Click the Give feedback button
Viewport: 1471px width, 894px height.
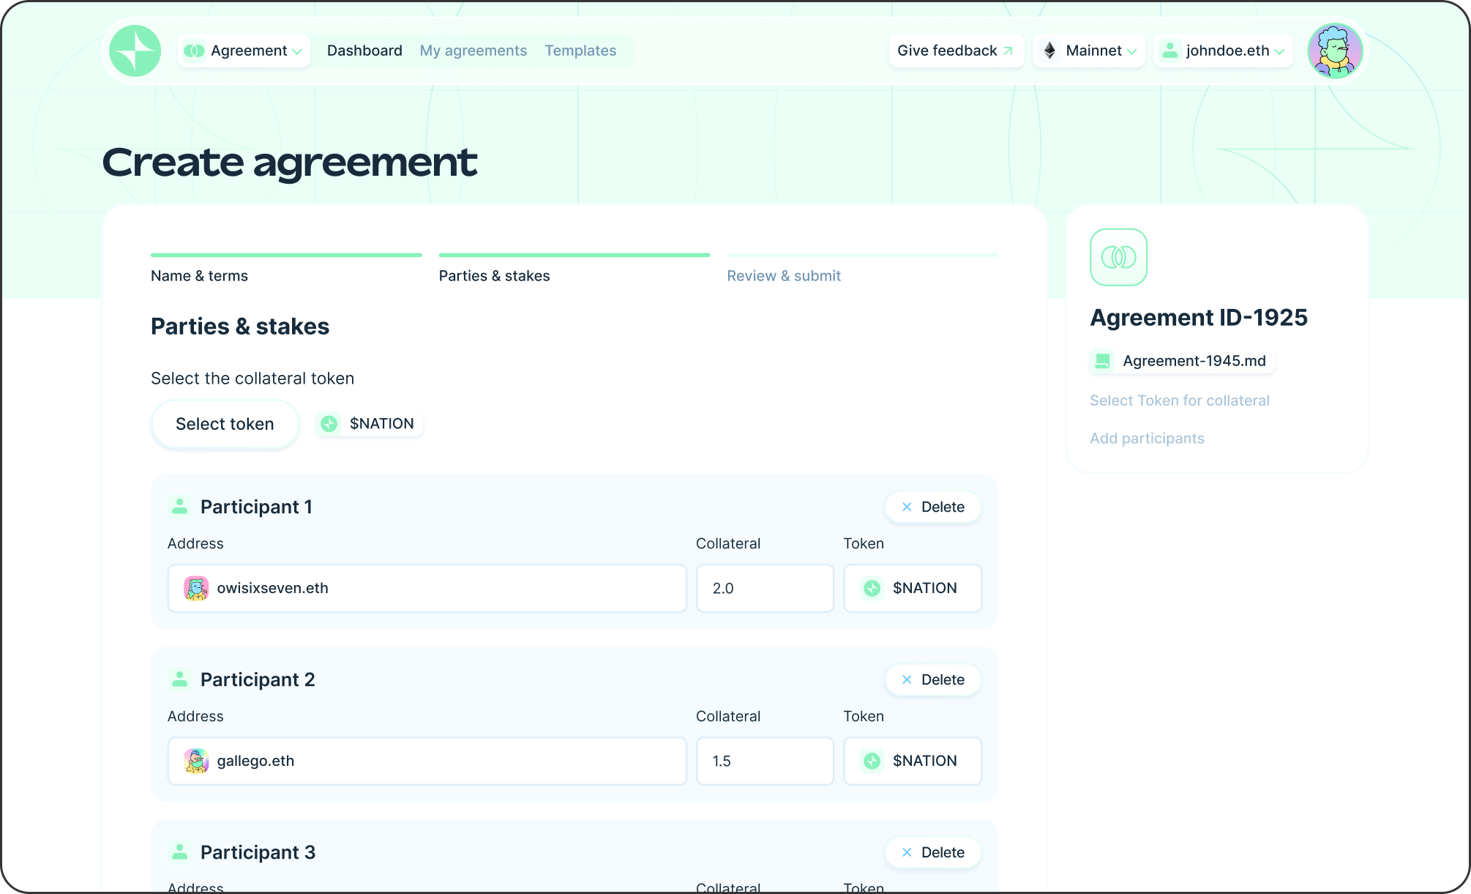[x=956, y=51]
